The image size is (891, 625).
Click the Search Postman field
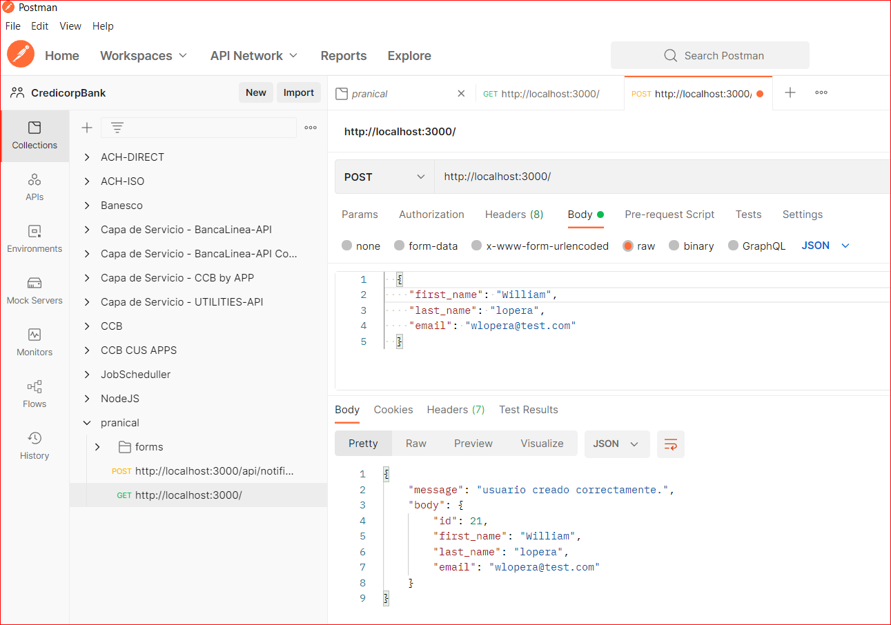pyautogui.click(x=710, y=55)
